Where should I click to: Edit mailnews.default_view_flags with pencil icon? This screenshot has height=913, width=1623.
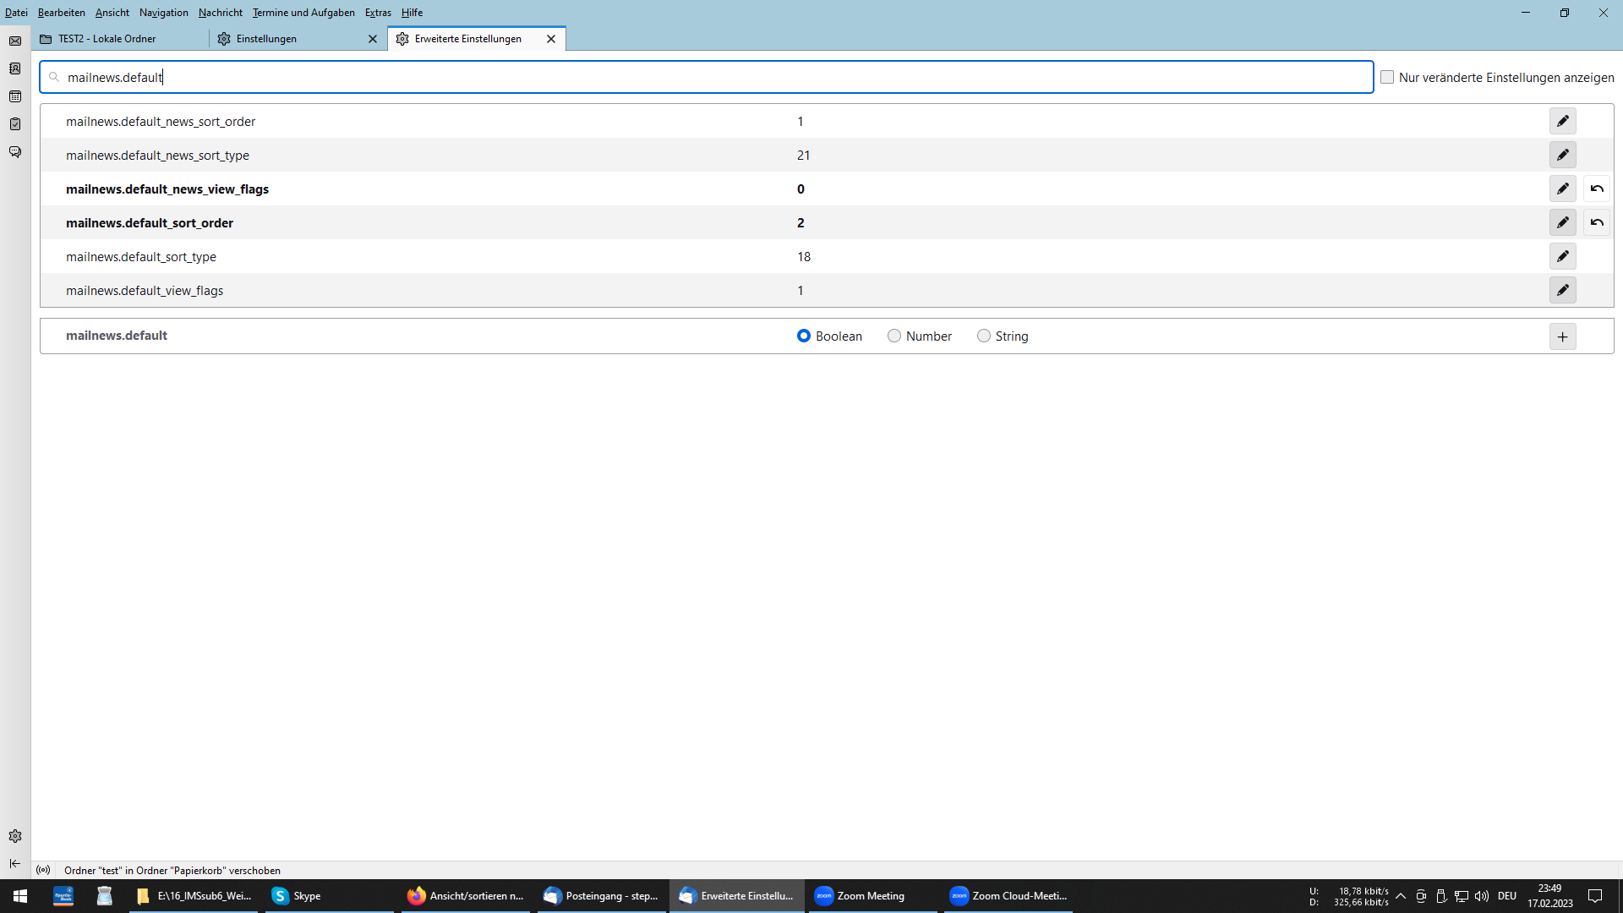tap(1562, 290)
